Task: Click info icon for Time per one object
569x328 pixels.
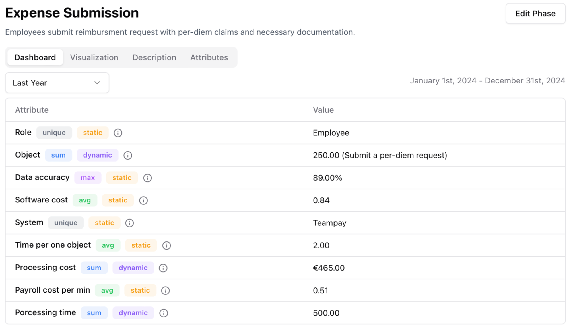Action: [166, 245]
